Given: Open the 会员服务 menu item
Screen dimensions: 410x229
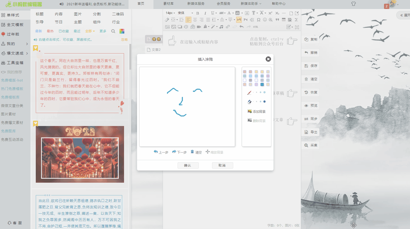Looking at the screenshot, I should (x=223, y=4).
